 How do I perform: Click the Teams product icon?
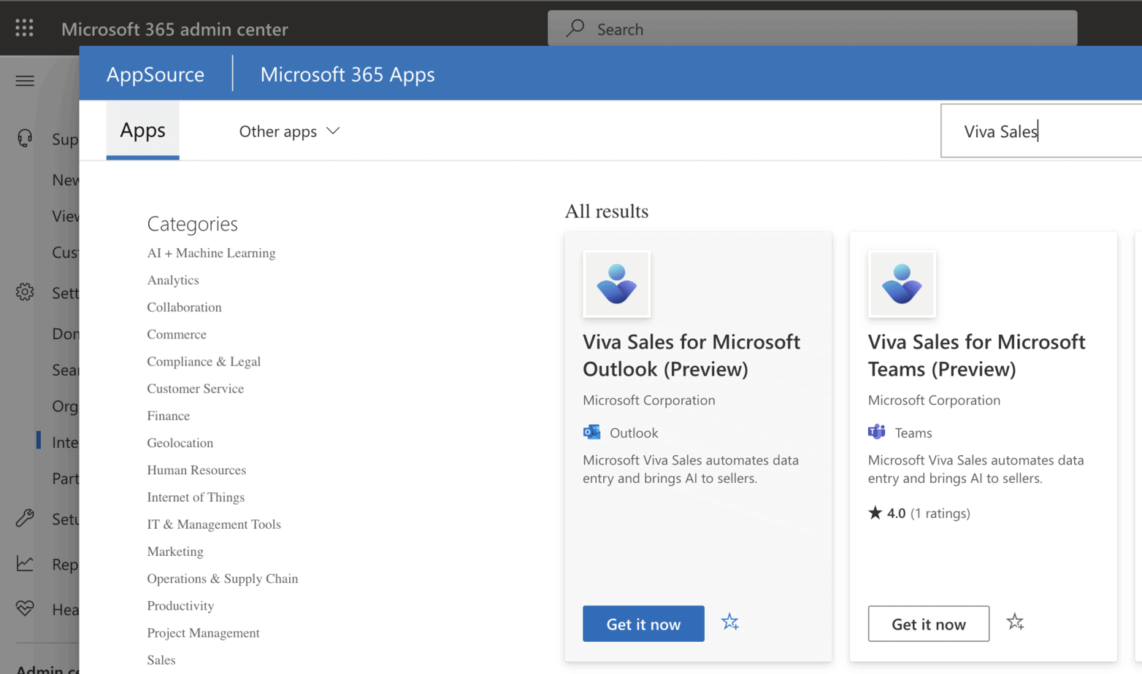[x=876, y=433]
